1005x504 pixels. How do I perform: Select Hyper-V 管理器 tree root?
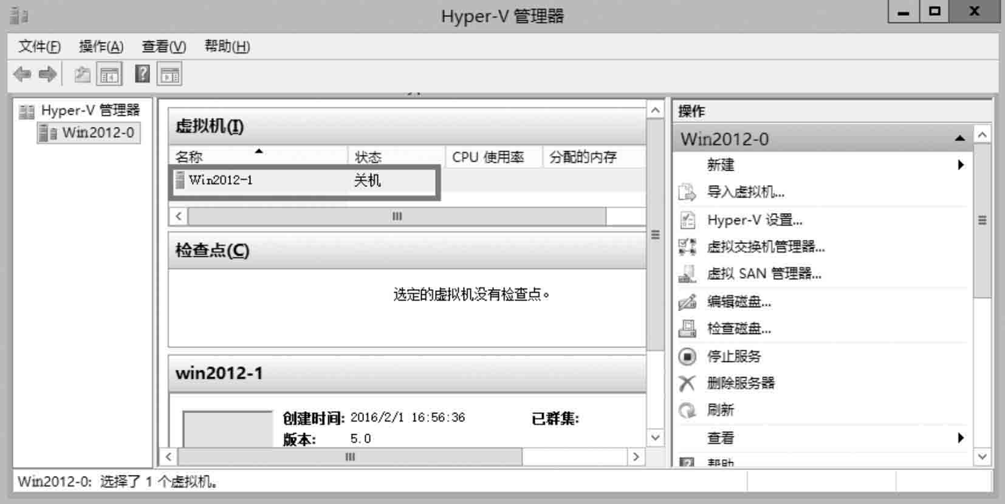(90, 111)
